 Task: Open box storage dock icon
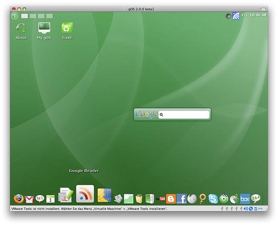click(245, 199)
